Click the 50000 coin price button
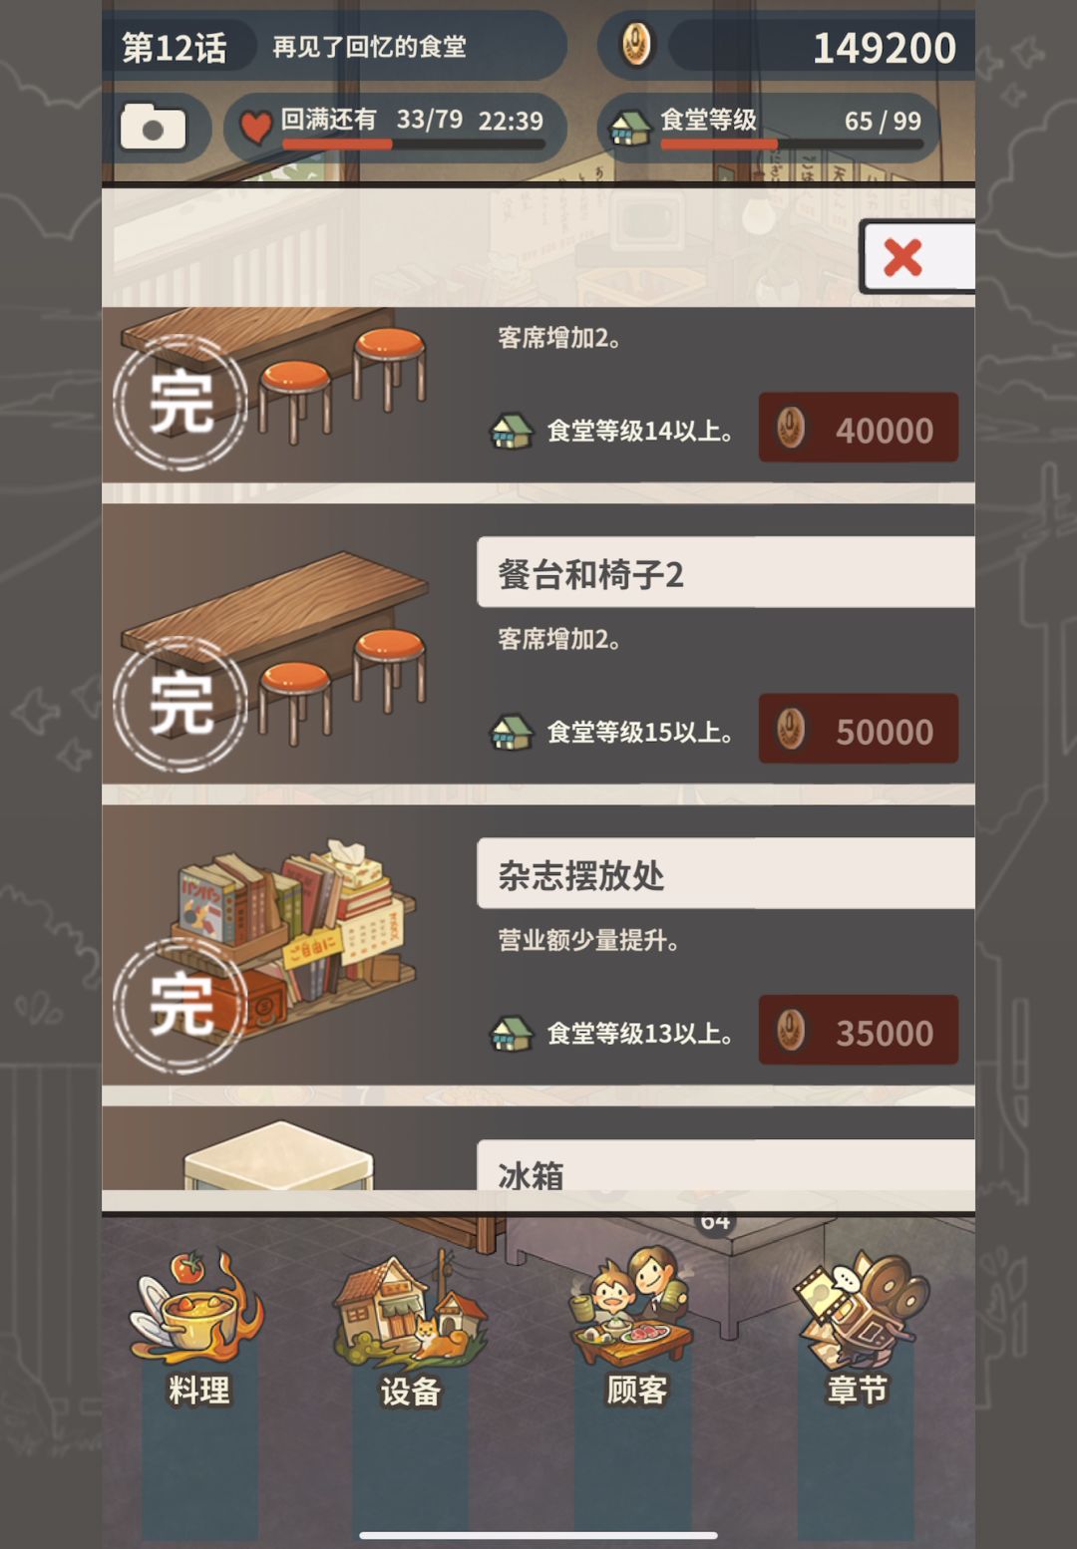 [x=859, y=729]
